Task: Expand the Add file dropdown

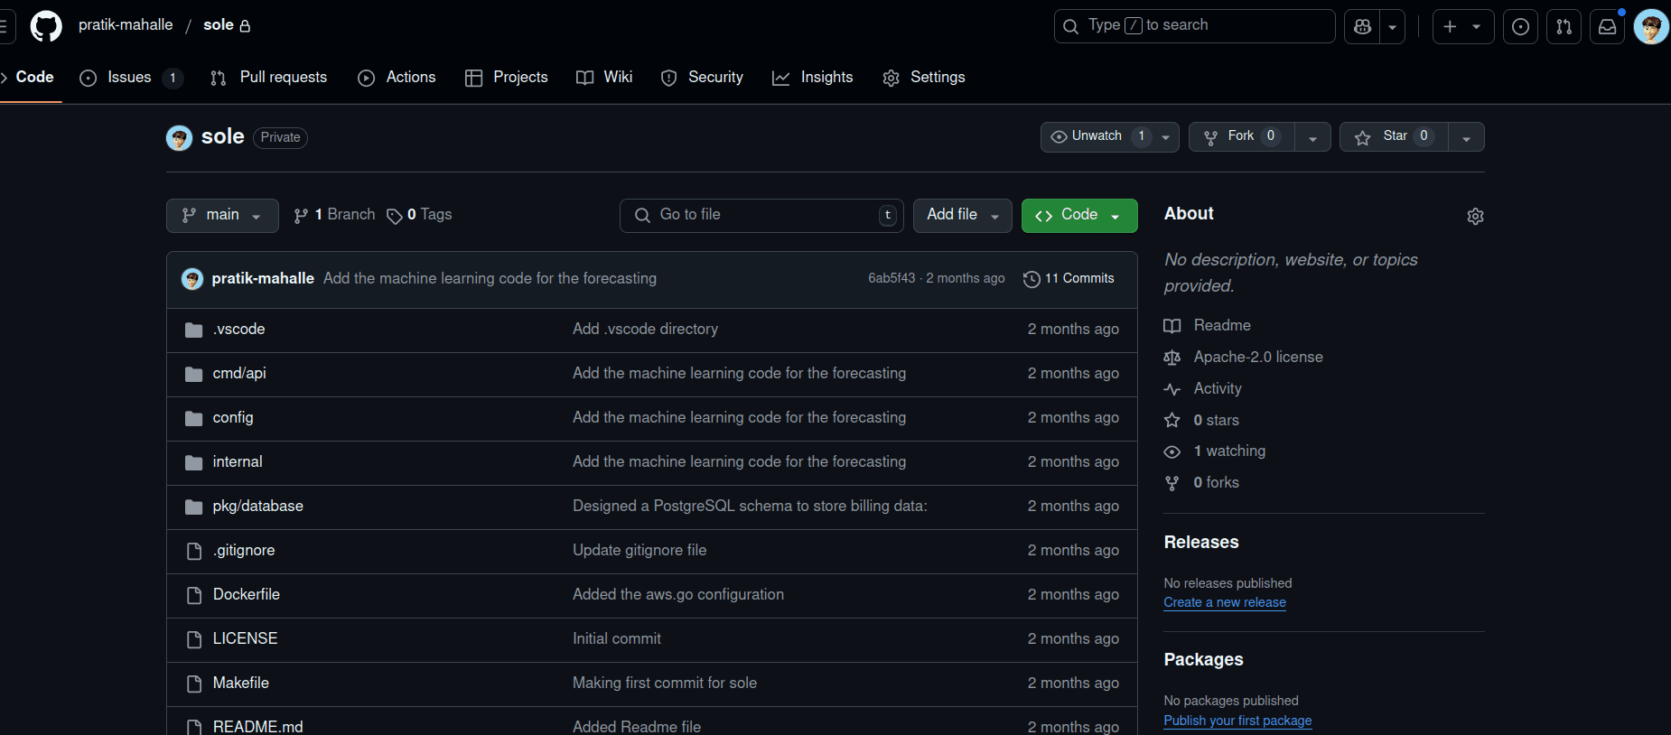Action: 962,216
